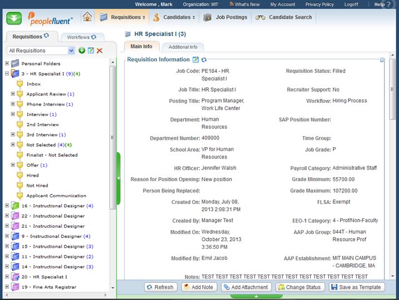Collapse the Requisition Information panel

[x=382, y=59]
